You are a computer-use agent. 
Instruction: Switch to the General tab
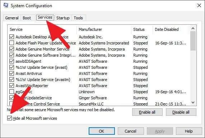[12, 18]
